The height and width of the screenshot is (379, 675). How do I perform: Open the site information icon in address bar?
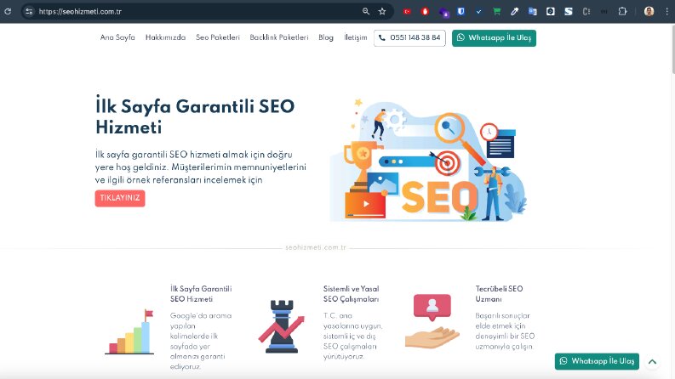[29, 12]
